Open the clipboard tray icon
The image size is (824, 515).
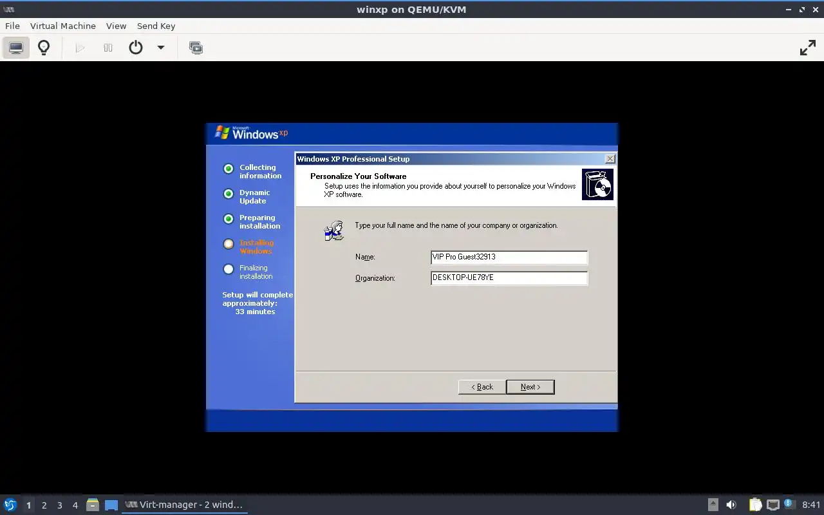point(755,505)
